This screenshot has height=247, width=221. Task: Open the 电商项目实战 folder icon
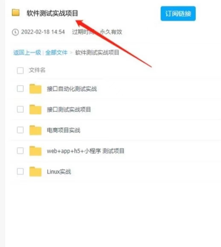(x=36, y=130)
